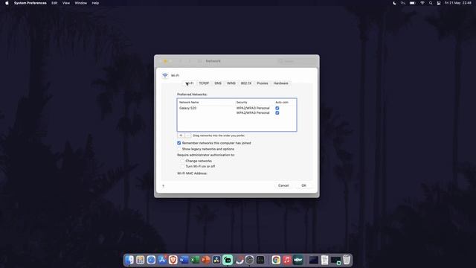The width and height of the screenshot is (476, 268).
Task: Open the View menu
Action: click(66, 3)
